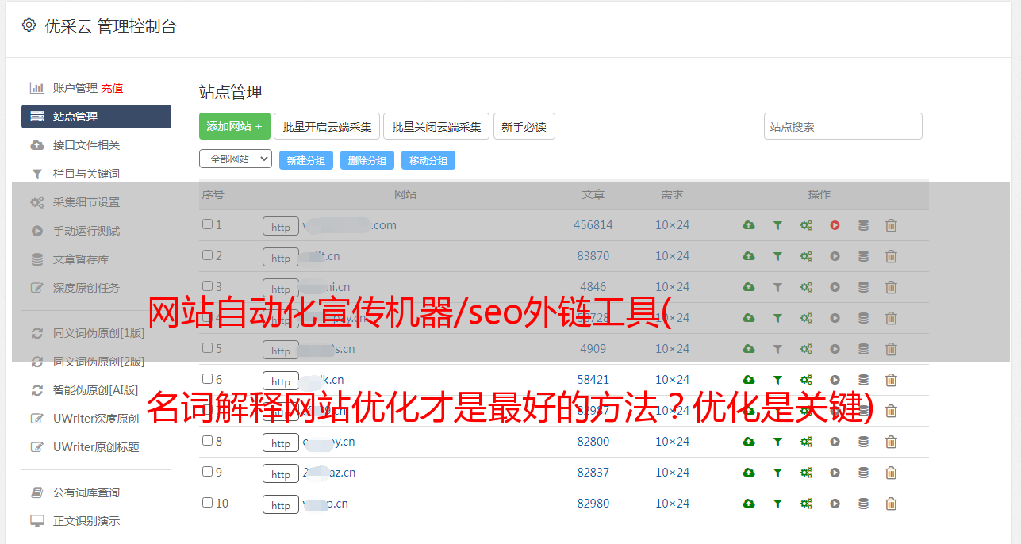Click the gears icon in the 58421 row
1021x544 pixels.
[806, 380]
